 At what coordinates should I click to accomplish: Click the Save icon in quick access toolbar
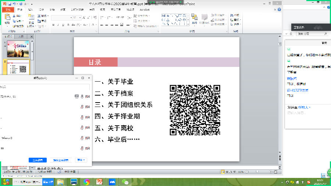[9, 3]
